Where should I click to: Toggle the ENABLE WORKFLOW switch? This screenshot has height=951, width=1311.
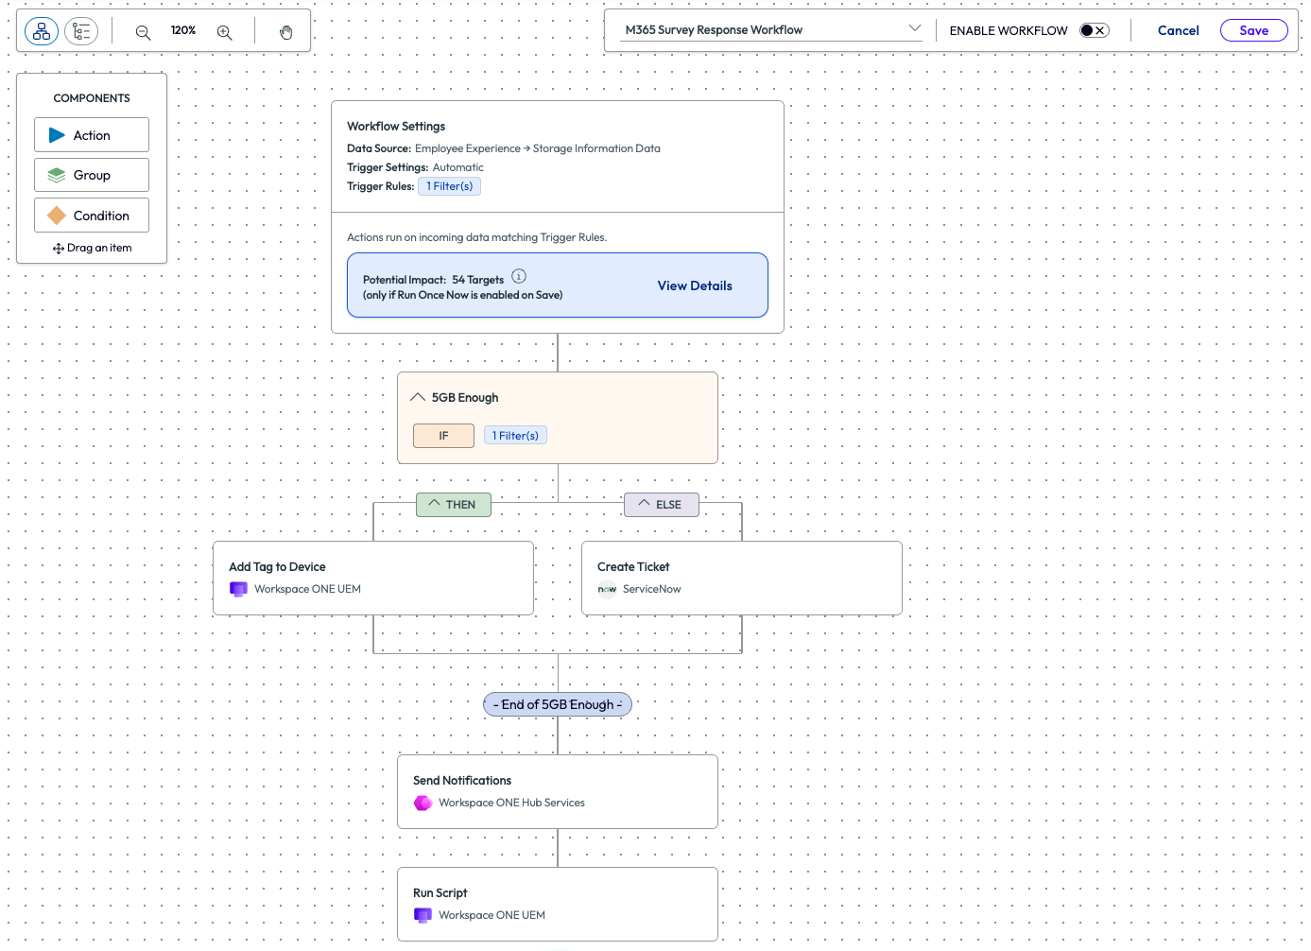tap(1093, 29)
